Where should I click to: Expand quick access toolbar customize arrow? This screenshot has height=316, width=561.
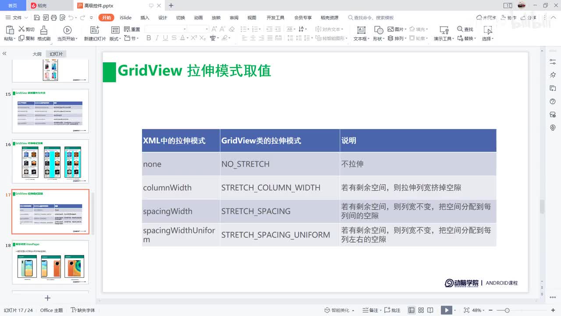pos(91,18)
